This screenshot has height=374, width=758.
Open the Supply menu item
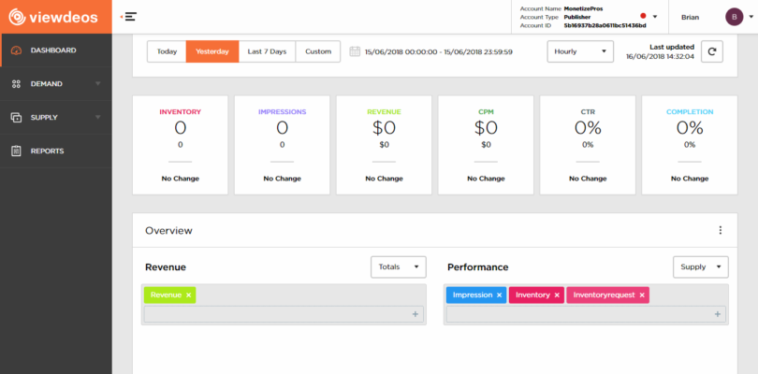pyautogui.click(x=56, y=118)
